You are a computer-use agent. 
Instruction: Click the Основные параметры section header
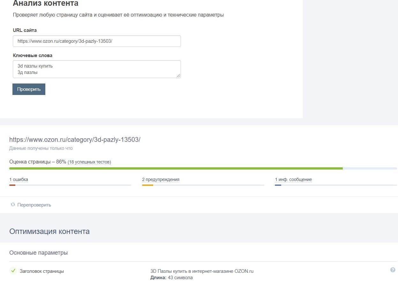38,253
